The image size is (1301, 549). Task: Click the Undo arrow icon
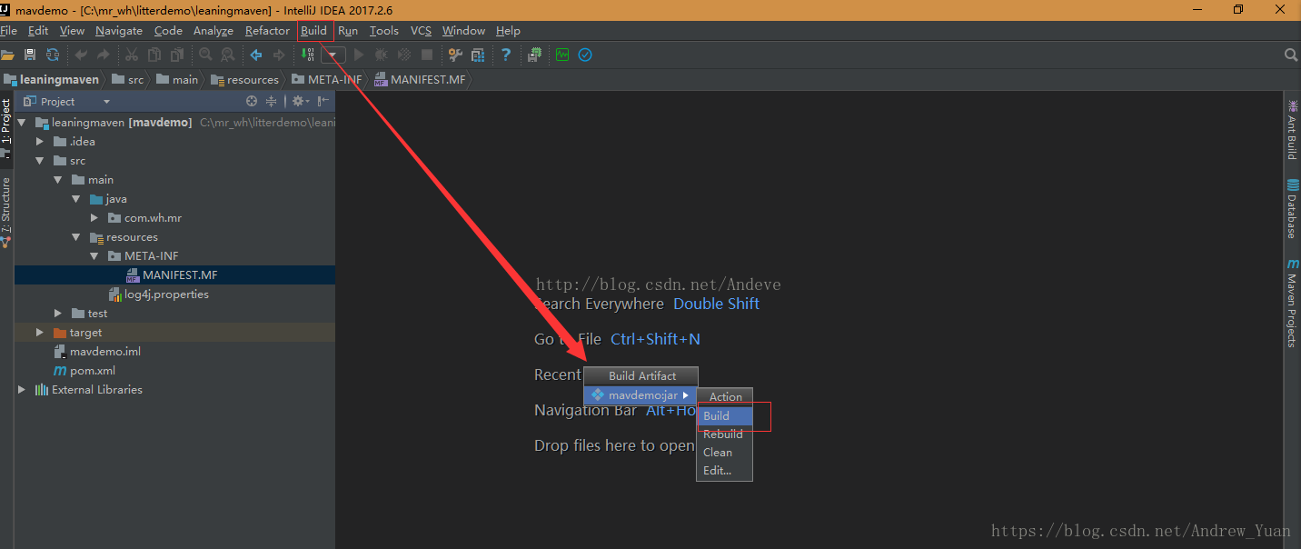click(x=81, y=55)
